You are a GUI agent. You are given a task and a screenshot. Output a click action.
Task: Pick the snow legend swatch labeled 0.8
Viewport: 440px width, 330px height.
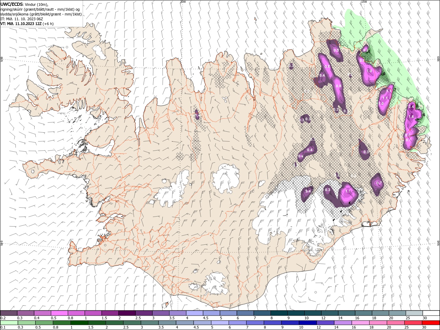tap(76, 313)
